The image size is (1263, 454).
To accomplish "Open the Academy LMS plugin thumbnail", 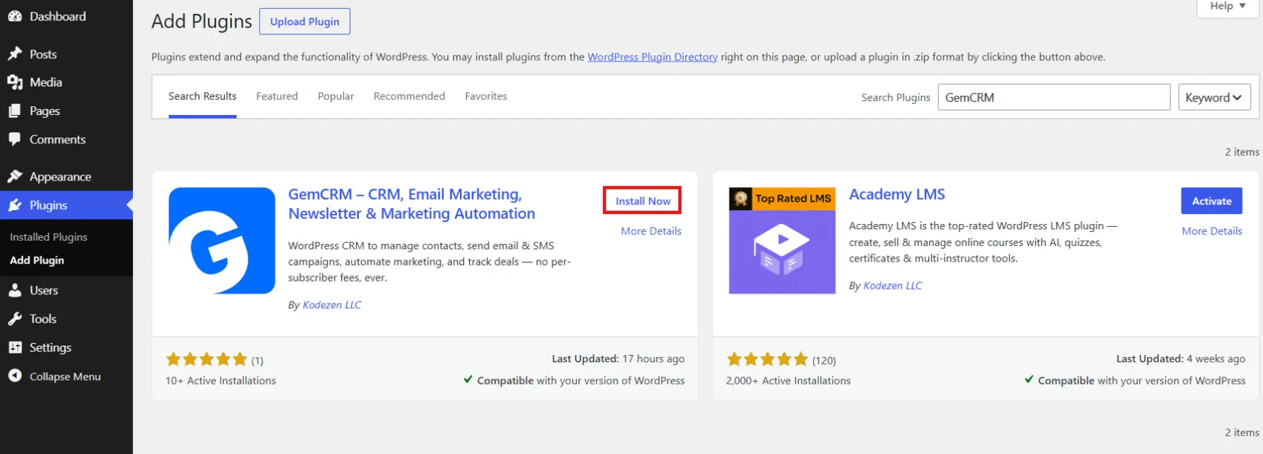I will coord(782,240).
